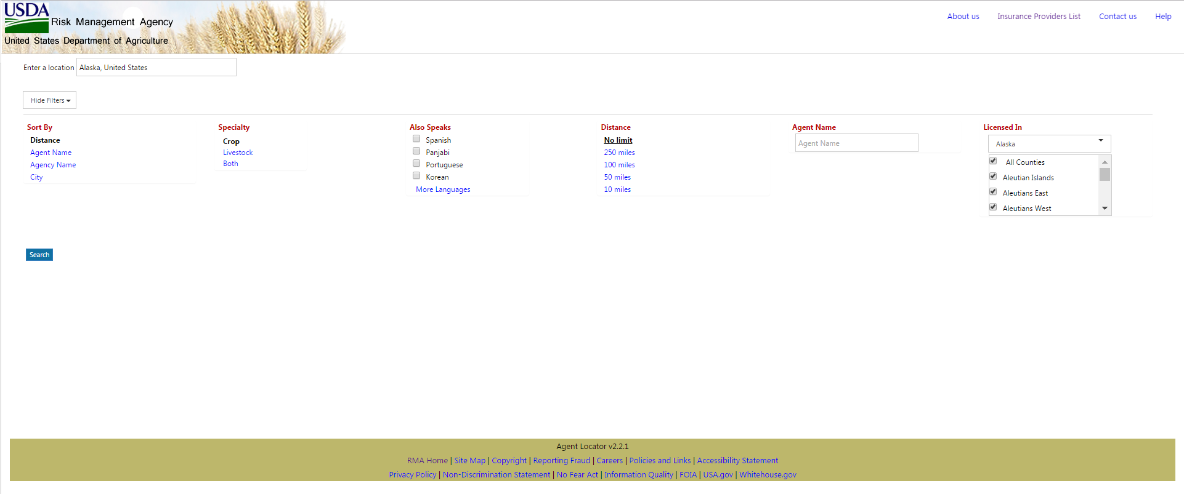
Task: Open the About us page
Action: [963, 17]
